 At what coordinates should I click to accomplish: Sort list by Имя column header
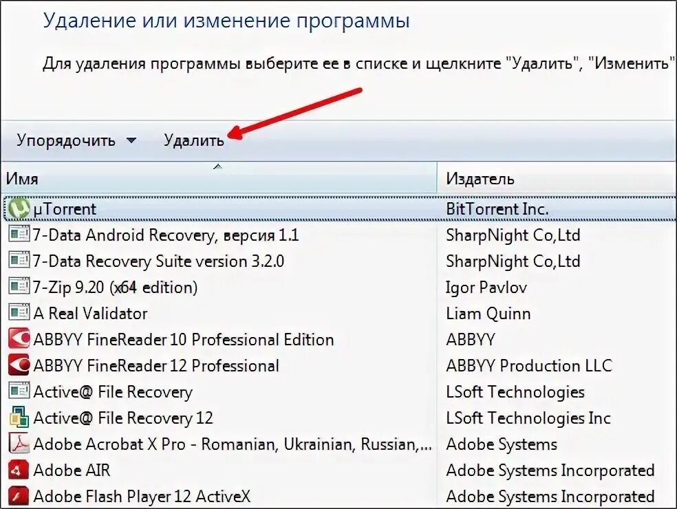point(219,178)
